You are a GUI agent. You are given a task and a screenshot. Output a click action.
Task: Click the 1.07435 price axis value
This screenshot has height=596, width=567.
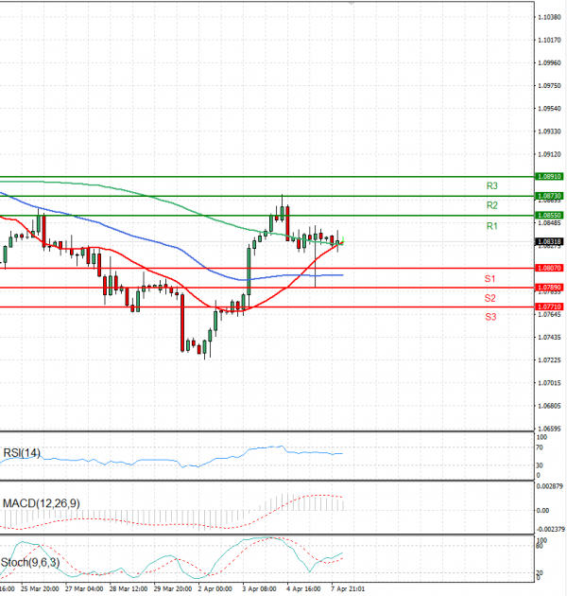[550, 337]
